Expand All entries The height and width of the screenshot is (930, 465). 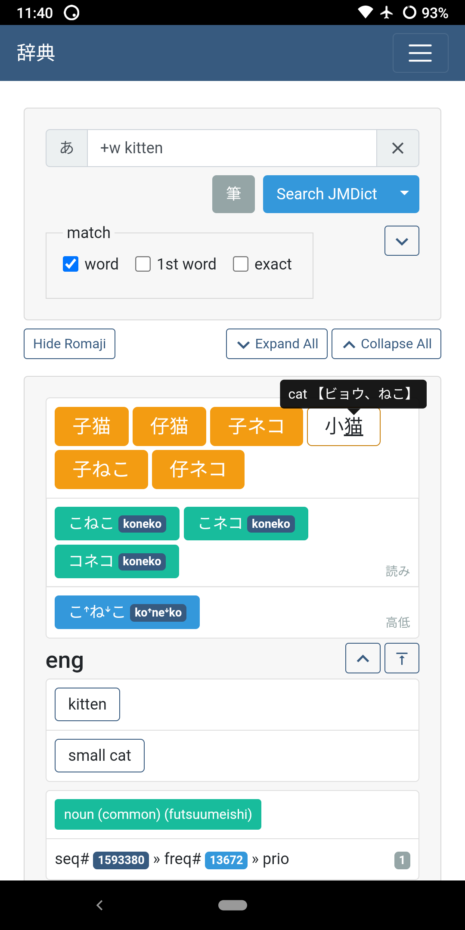coord(277,344)
